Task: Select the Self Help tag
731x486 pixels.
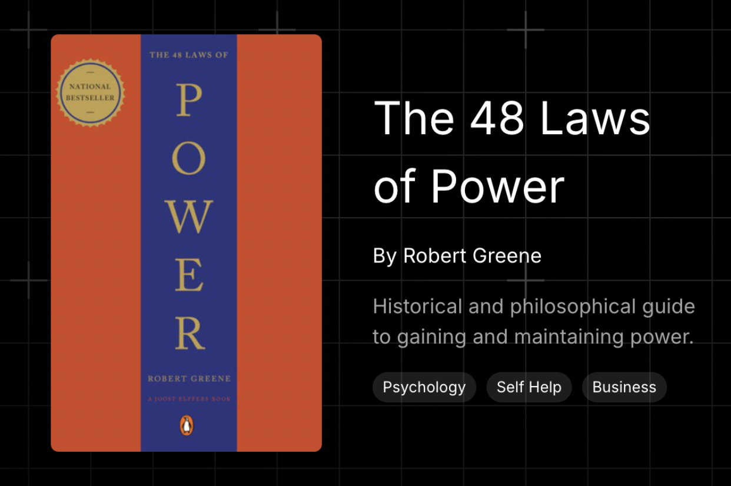Action: point(529,387)
